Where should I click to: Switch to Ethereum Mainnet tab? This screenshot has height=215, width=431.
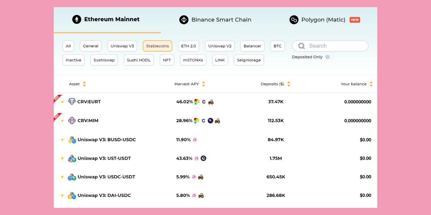[107, 20]
